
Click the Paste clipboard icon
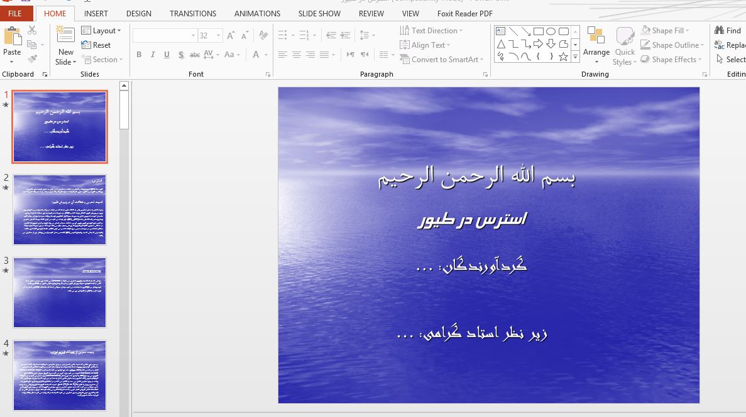pyautogui.click(x=12, y=36)
